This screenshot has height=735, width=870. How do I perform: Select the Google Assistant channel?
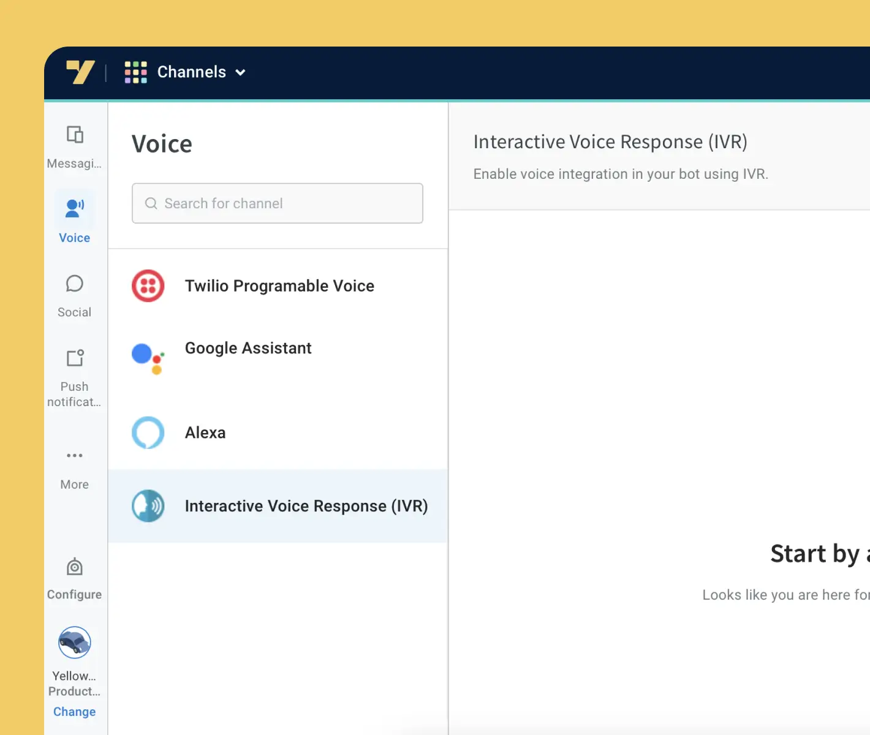[248, 349]
